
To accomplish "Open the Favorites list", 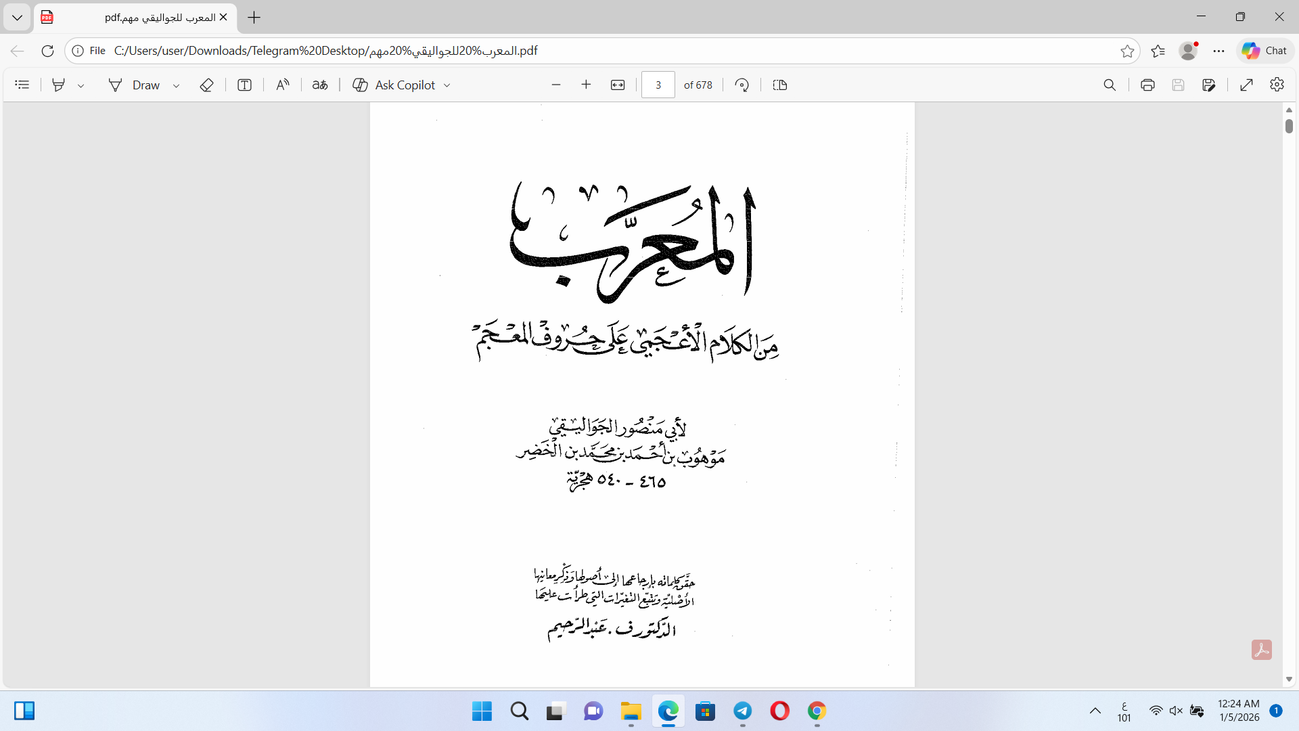I will pos(1158,51).
